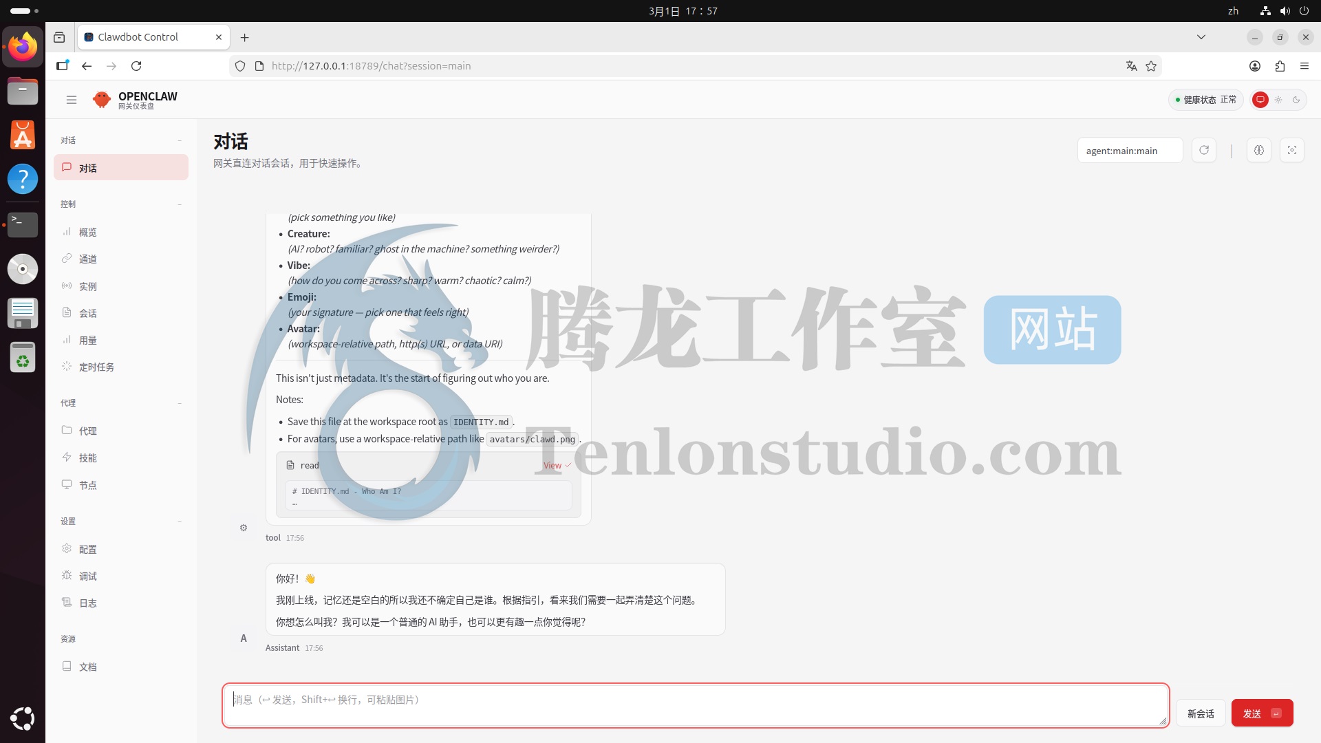Click the Firefox translate page icon
The height and width of the screenshot is (743, 1321).
[x=1131, y=66]
